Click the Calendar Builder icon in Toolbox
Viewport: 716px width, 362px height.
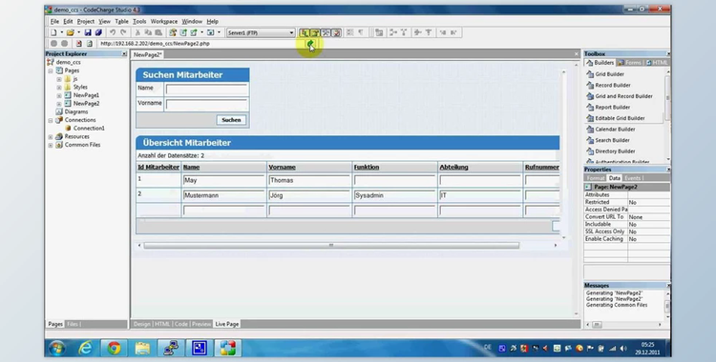pos(590,129)
